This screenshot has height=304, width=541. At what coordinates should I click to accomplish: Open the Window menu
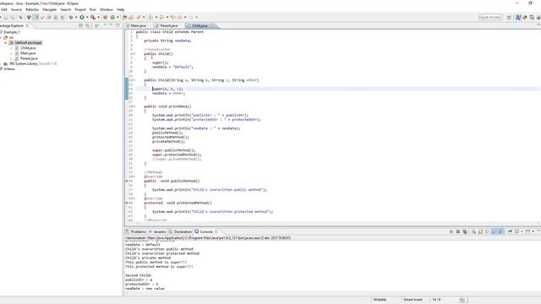pyautogui.click(x=107, y=9)
